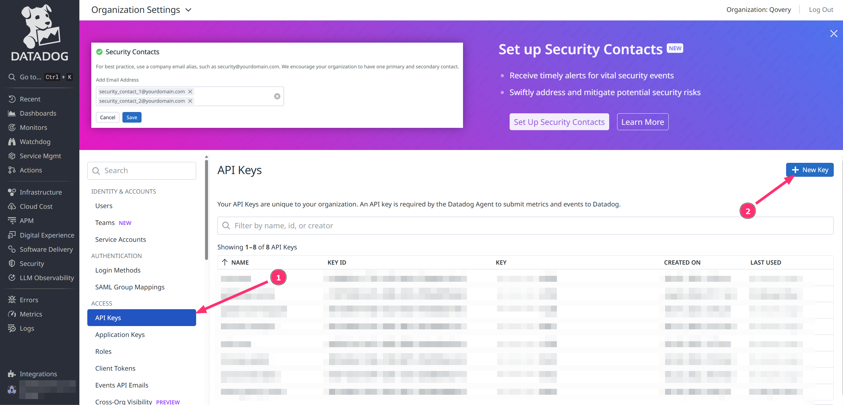This screenshot has height=405, width=843.
Task: Open the Dashboards section
Action: pyautogui.click(x=38, y=113)
